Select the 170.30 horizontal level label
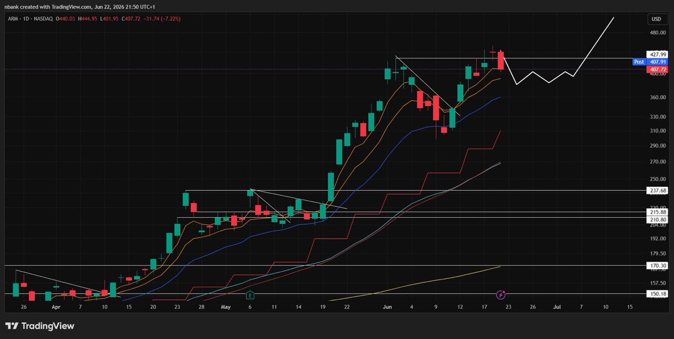 point(656,265)
